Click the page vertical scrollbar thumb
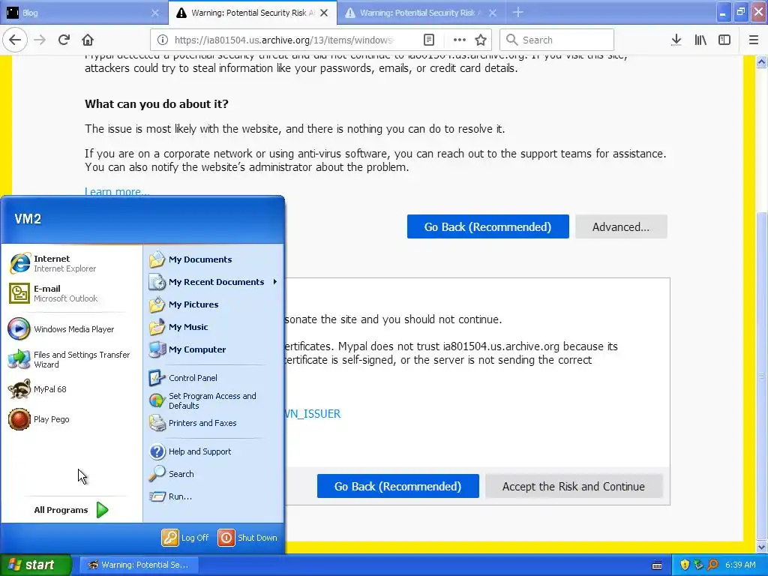768x576 pixels. pos(761,375)
